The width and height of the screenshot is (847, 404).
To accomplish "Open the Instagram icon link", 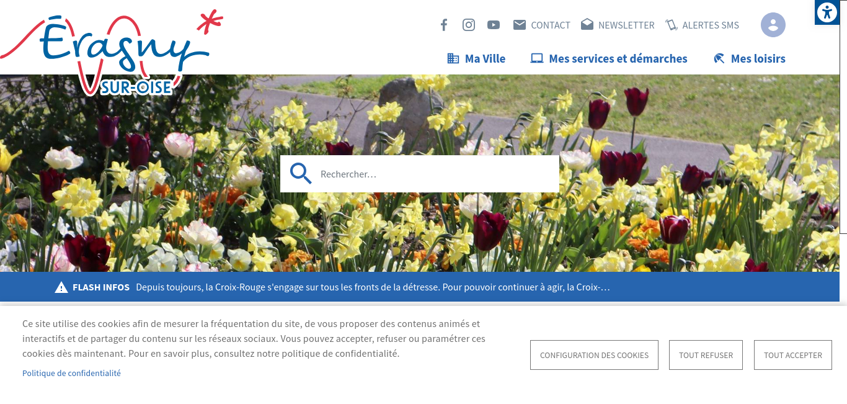I will pyautogui.click(x=469, y=25).
